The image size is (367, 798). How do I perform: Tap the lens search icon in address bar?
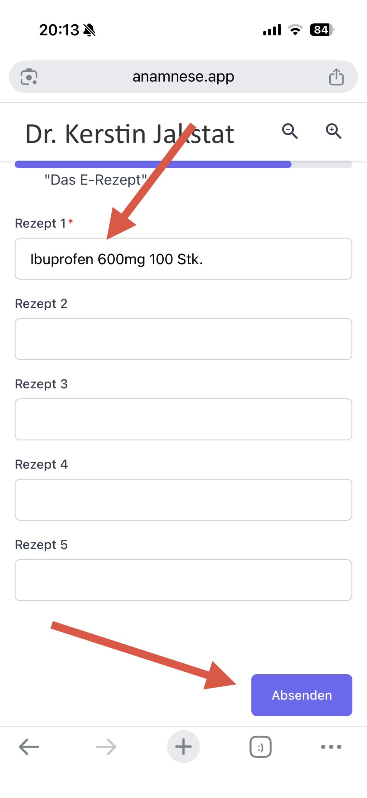coord(29,77)
